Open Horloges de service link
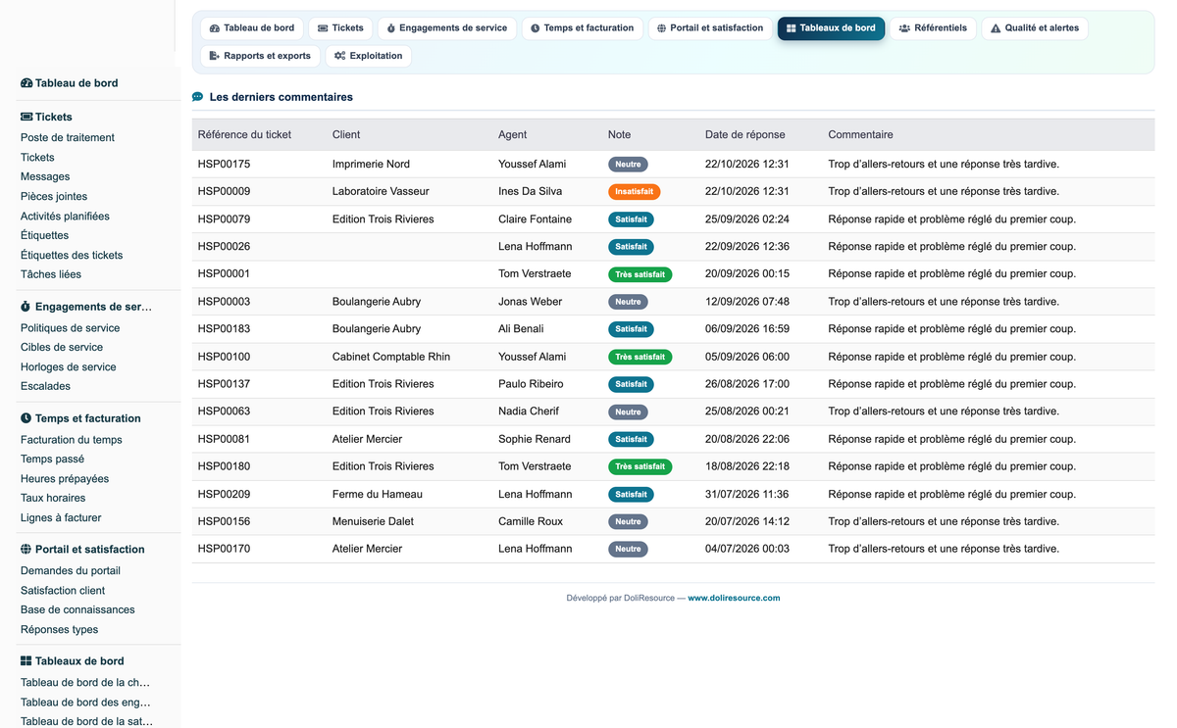Image resolution: width=1177 pixels, height=728 pixels. point(69,367)
